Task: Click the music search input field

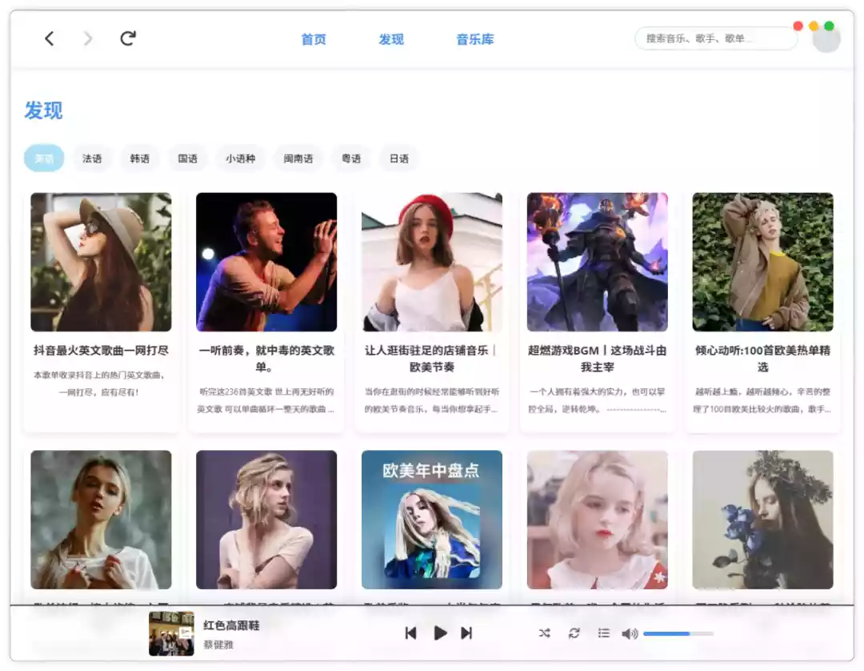Action: [x=714, y=38]
